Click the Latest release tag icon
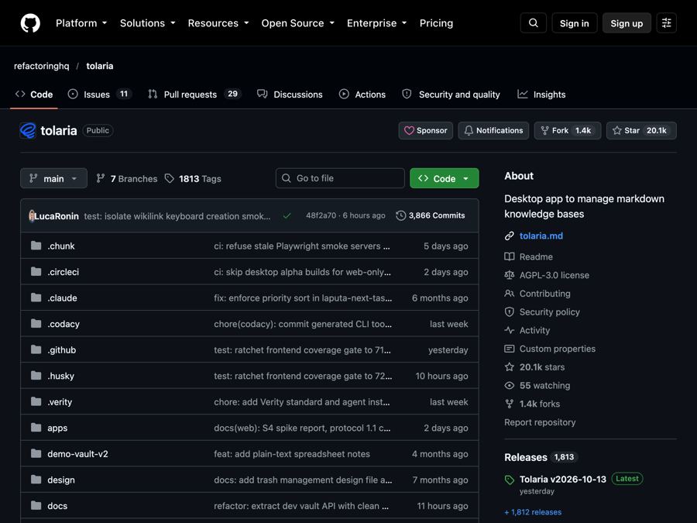Screen dimensions: 697x523 (510, 480)
